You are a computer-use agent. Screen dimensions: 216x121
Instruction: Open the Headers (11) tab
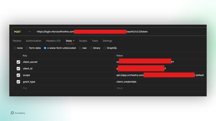(53, 41)
